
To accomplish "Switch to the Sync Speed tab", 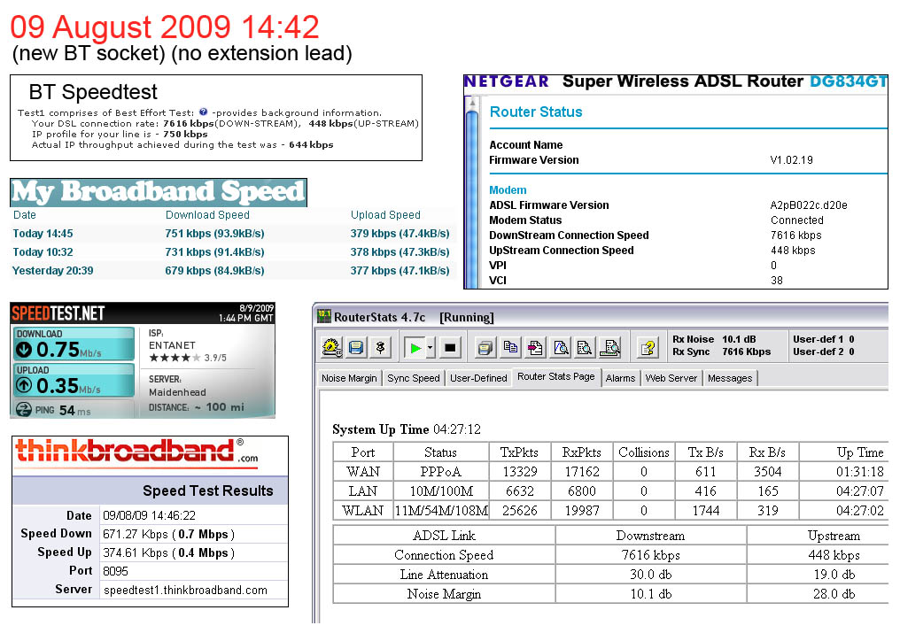I will point(414,378).
